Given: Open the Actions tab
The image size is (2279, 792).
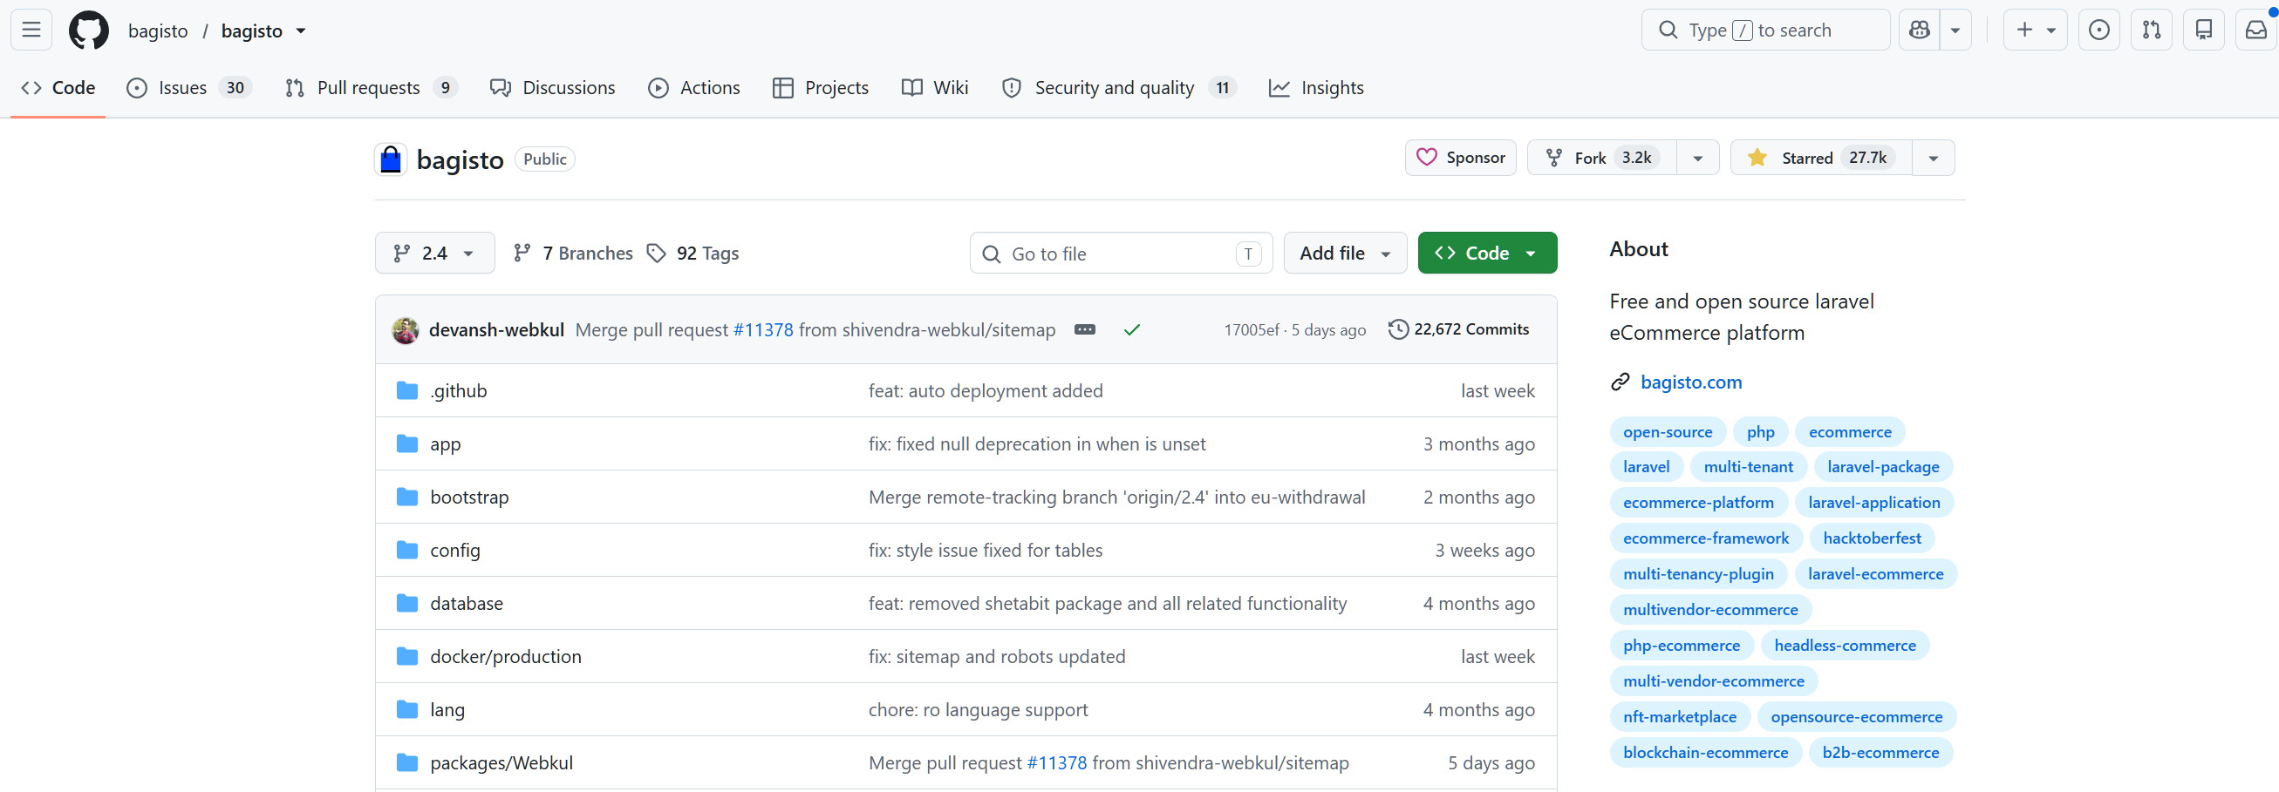Looking at the screenshot, I should [x=694, y=87].
